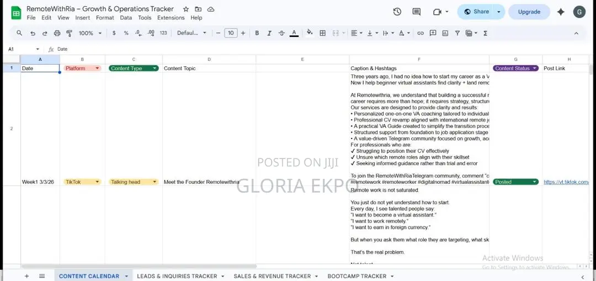Open more number formats 123
This screenshot has width=596, height=281.
[163, 33]
